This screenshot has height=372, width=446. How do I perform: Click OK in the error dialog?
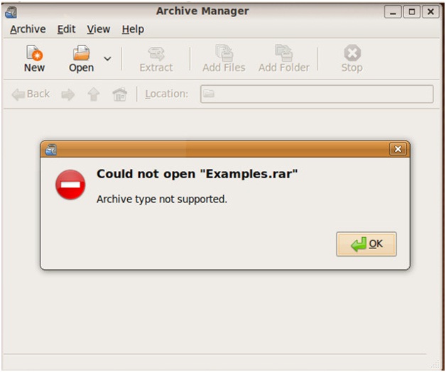click(366, 244)
